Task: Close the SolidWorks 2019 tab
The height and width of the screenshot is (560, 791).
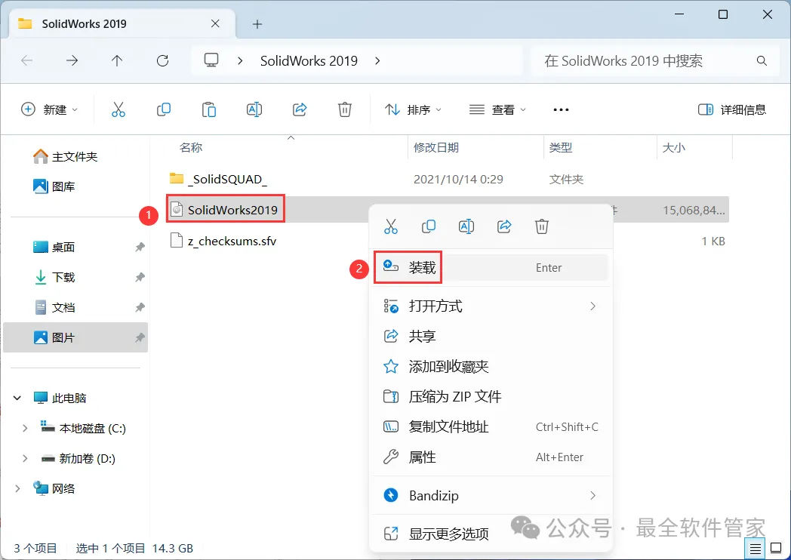Action: click(215, 23)
